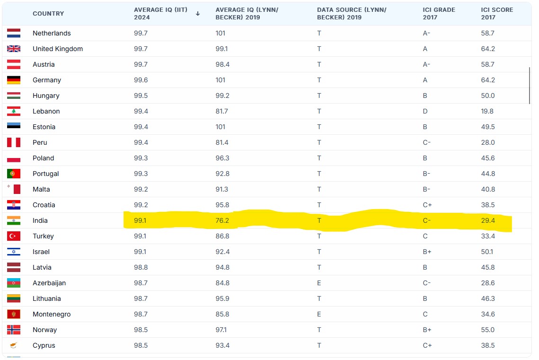Select the Turkey country name
539x360 pixels.
pos(44,236)
